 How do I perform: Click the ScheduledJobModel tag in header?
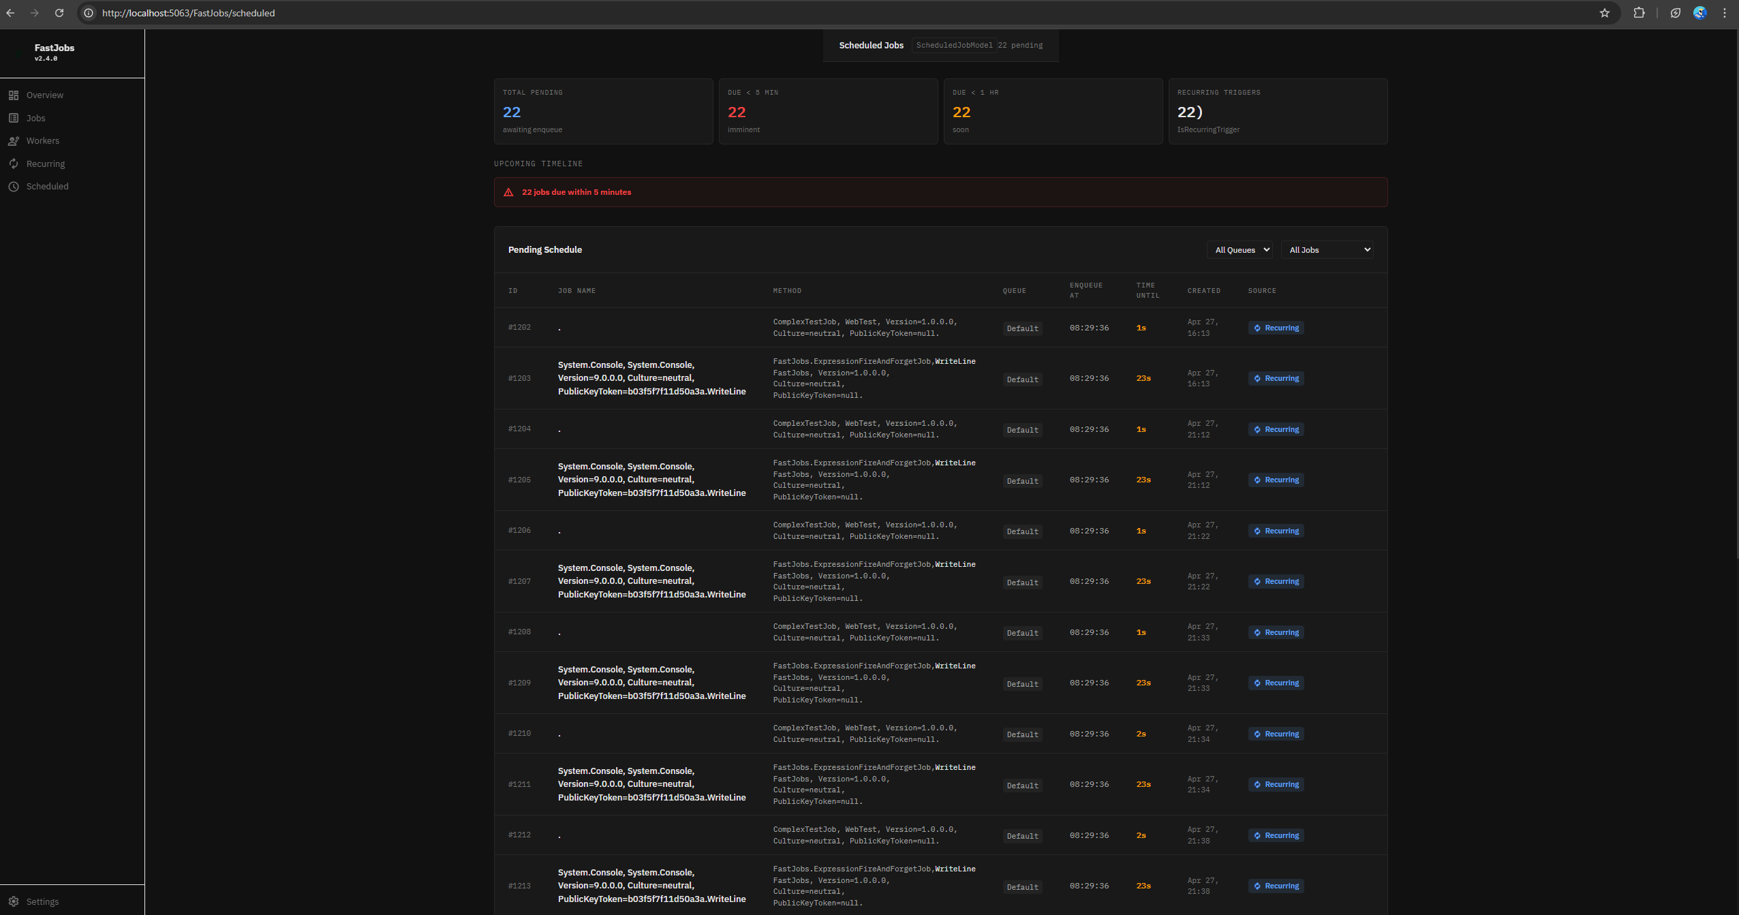[954, 46]
